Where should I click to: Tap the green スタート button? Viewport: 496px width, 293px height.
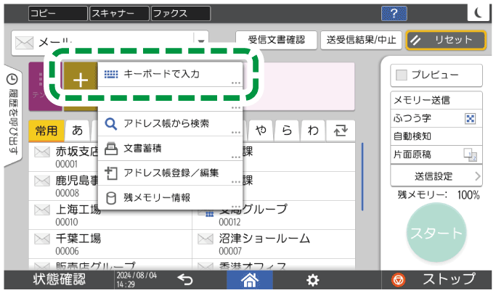tap(436, 233)
